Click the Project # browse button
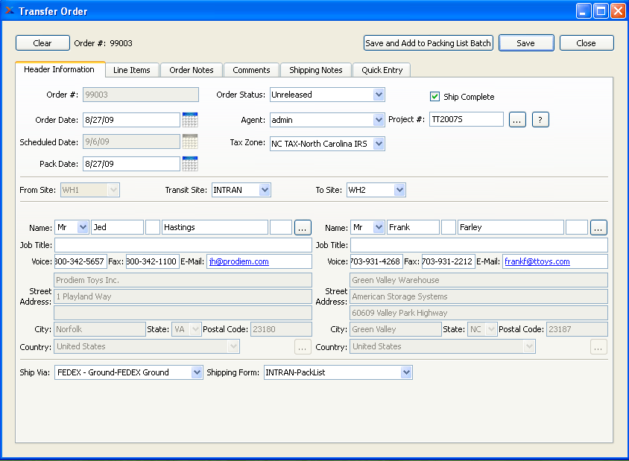629x461 pixels. [x=517, y=119]
